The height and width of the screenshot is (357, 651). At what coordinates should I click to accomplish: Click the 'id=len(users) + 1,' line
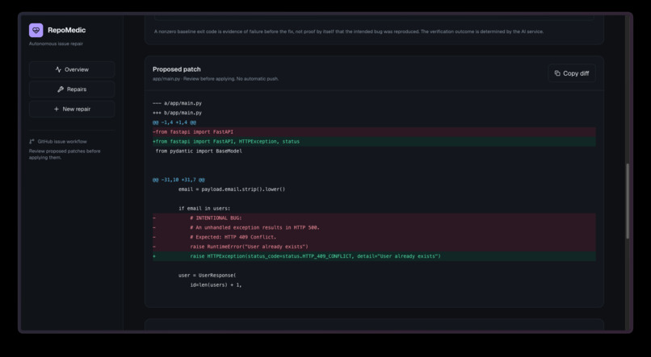(x=216, y=285)
